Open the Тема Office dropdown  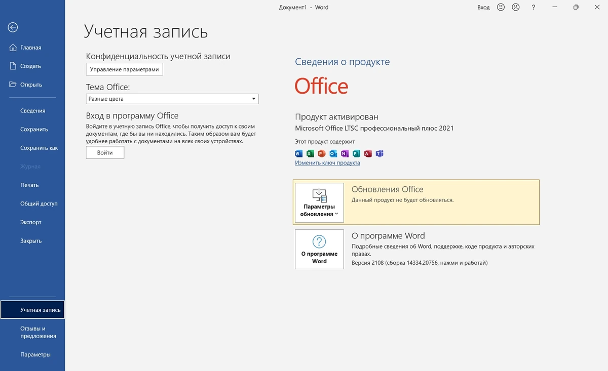pos(172,99)
